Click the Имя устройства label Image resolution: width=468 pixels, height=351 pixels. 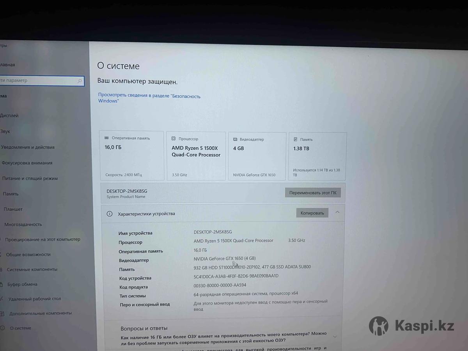click(x=135, y=233)
